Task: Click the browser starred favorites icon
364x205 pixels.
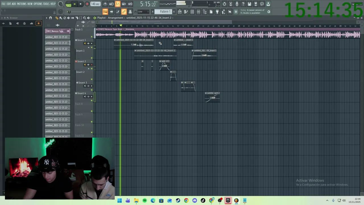Action: 38,23
